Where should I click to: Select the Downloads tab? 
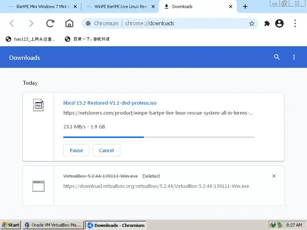click(198, 7)
